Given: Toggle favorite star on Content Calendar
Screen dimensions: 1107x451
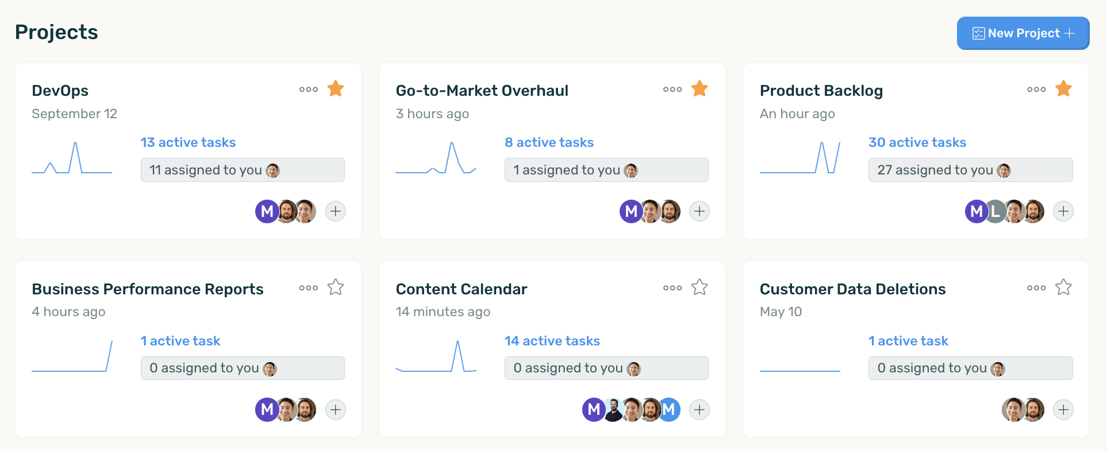Looking at the screenshot, I should click(x=699, y=287).
